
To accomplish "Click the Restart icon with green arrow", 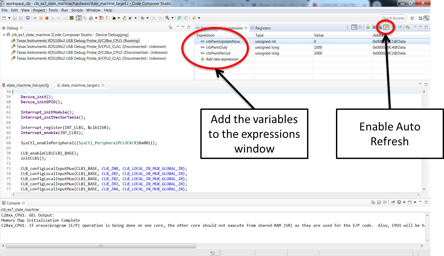I will pyautogui.click(x=124, y=18).
